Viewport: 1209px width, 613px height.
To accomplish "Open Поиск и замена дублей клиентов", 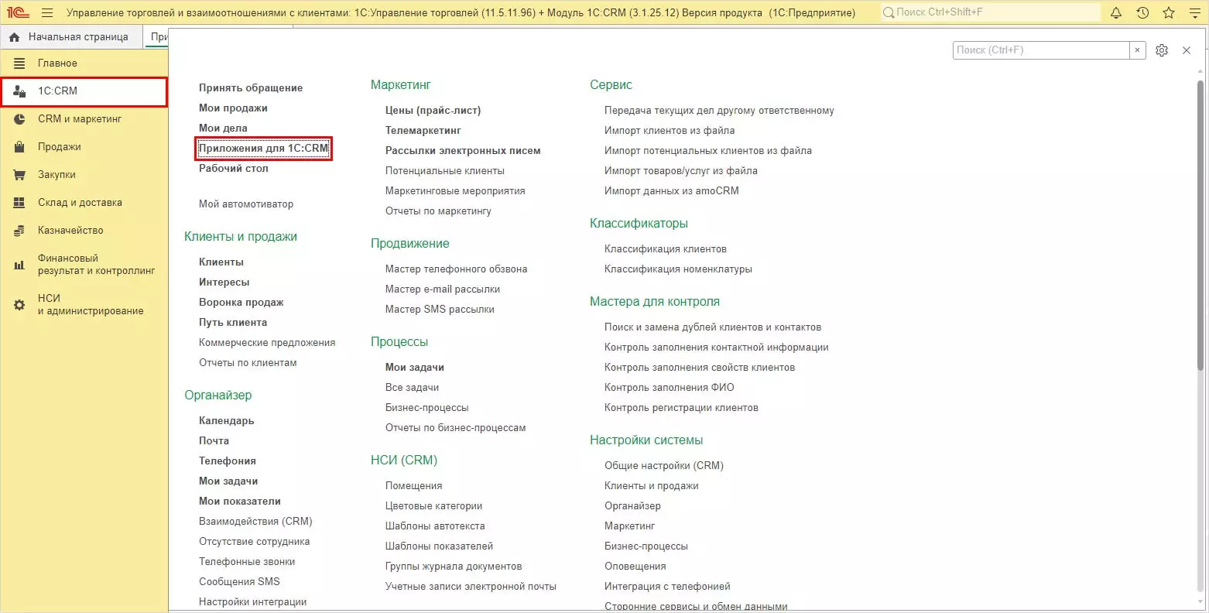I will click(713, 327).
